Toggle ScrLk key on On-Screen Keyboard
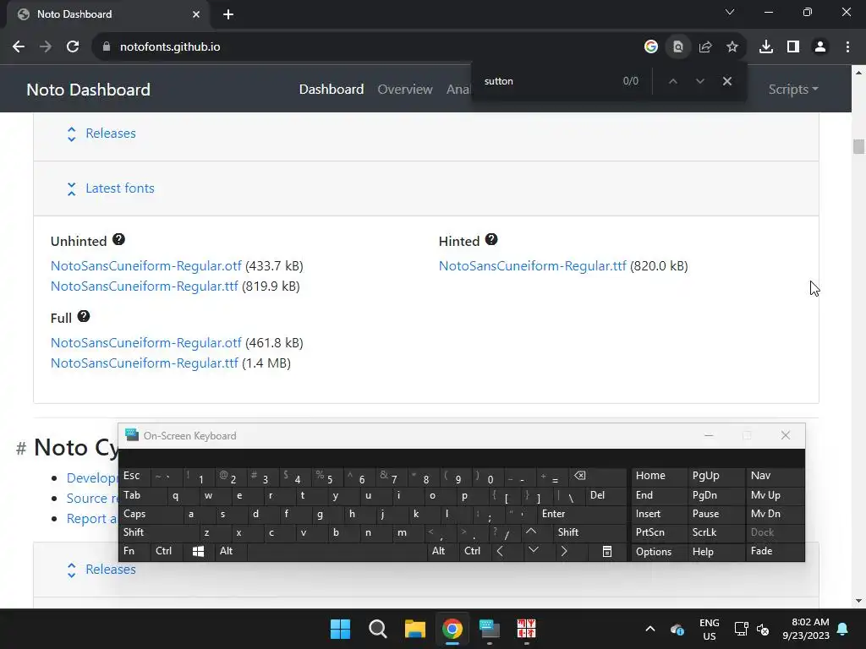 [715, 532]
